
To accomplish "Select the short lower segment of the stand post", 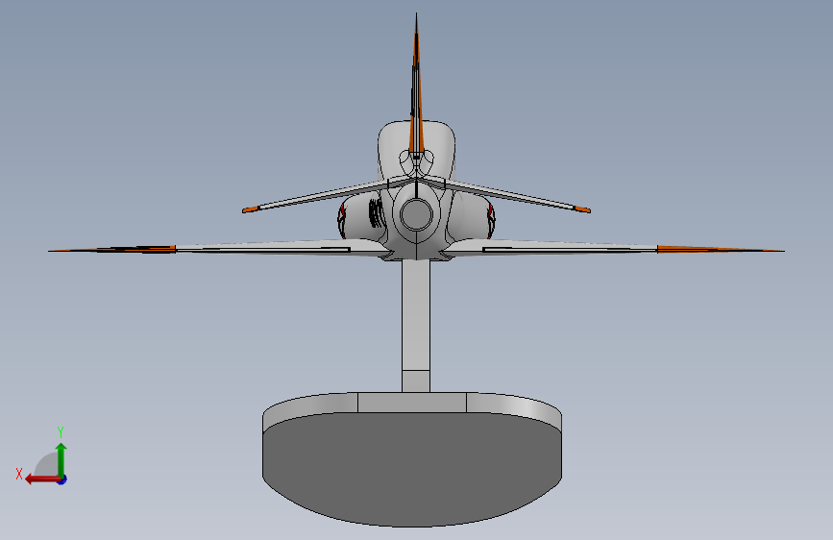I will 415,381.
